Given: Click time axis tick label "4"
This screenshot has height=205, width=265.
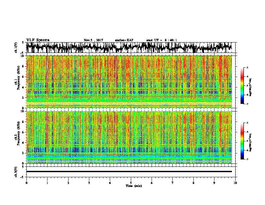Looking at the screenshot, I should tap(110, 183).
